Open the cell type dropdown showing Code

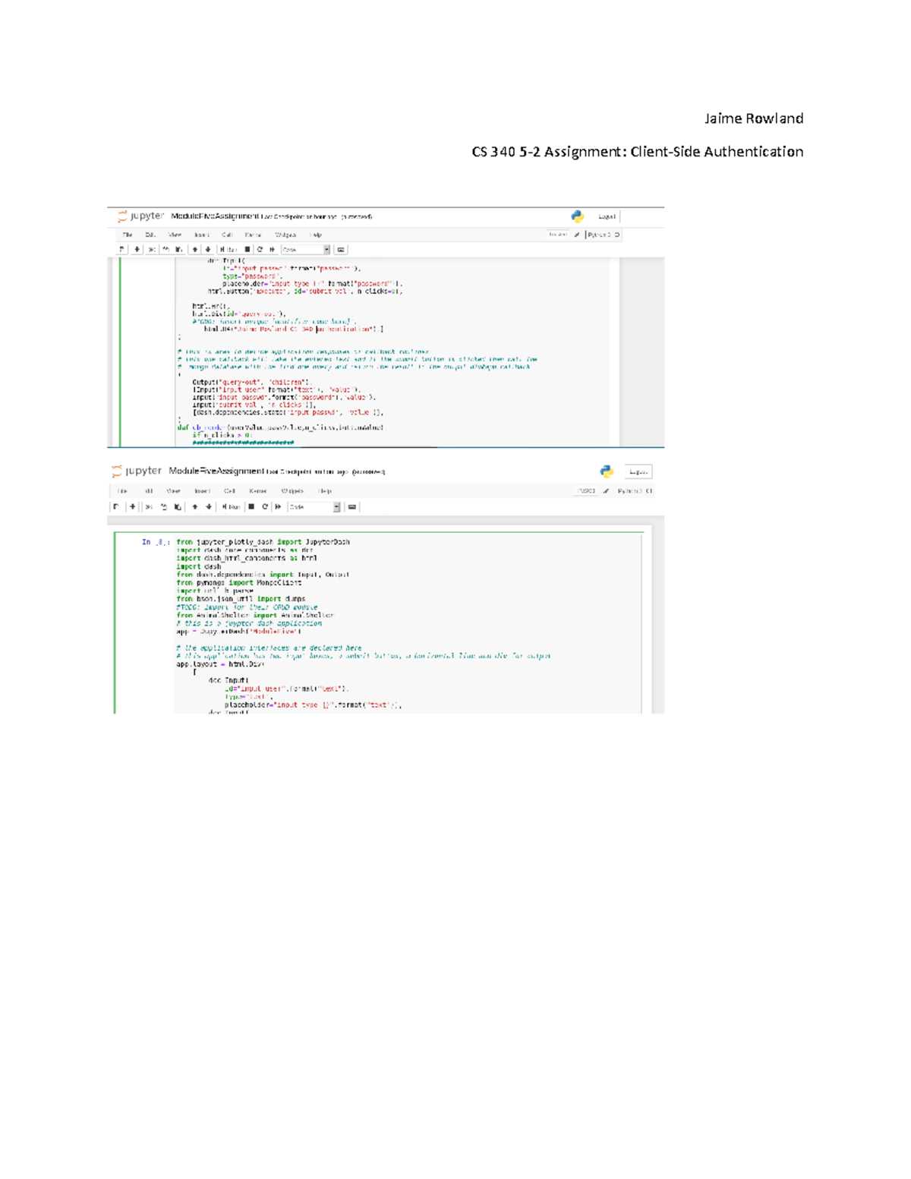point(304,248)
